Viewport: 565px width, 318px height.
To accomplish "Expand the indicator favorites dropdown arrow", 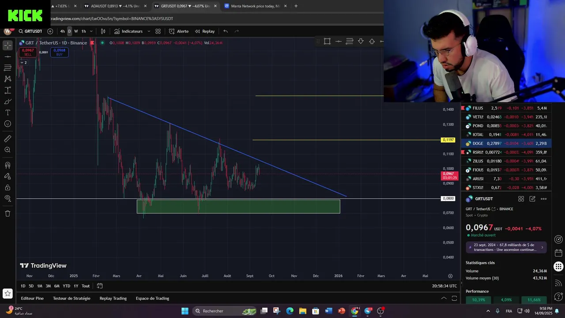I will pos(149,31).
